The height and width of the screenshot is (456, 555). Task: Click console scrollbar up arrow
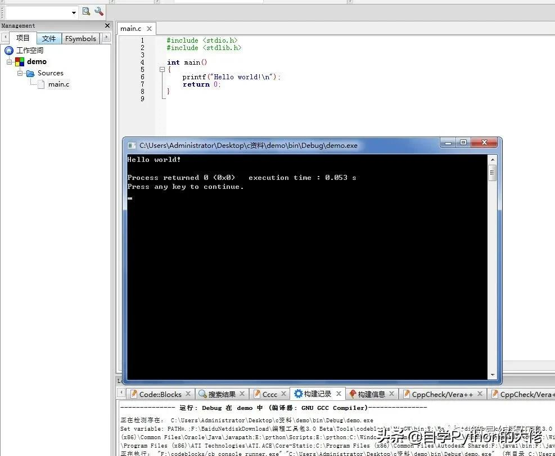pyautogui.click(x=493, y=160)
